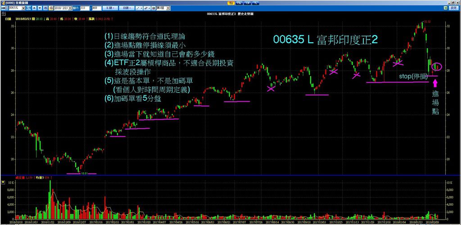
Task: Click the second blue title bar icon
Action: coord(239,2)
